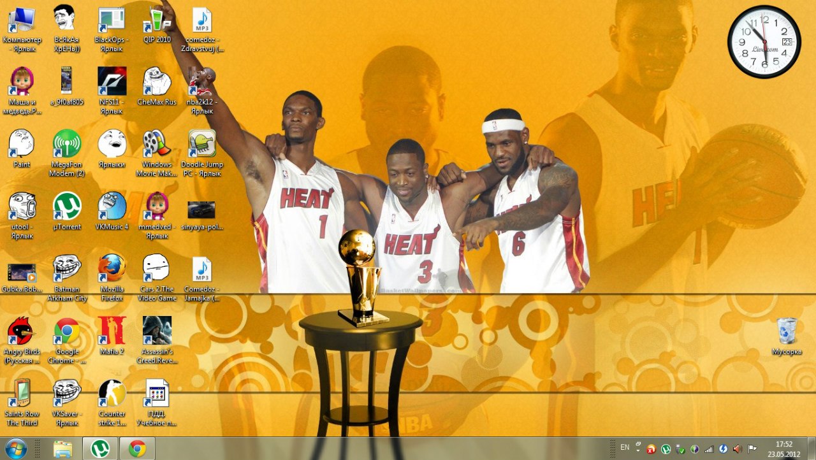Viewport: 816px width, 460px height.
Task: Open the Action Center flag icon
Action: pos(752,449)
